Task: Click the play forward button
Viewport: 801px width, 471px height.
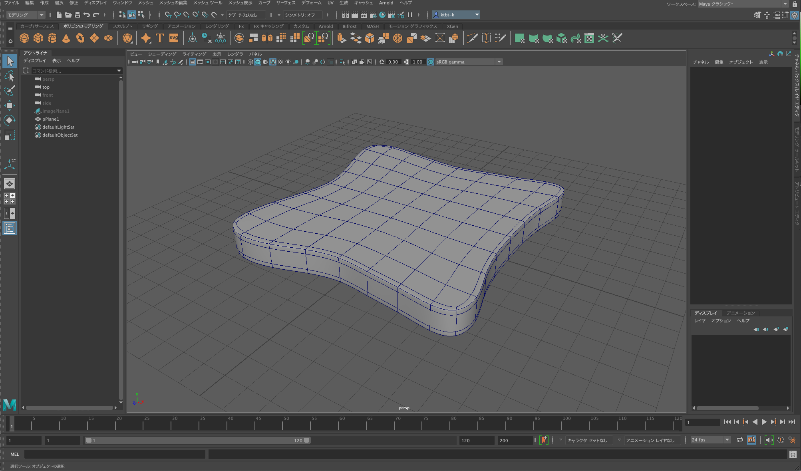Action: pyautogui.click(x=764, y=422)
